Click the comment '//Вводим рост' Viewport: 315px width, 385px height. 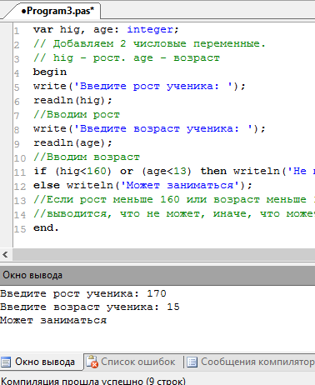[x=77, y=115]
